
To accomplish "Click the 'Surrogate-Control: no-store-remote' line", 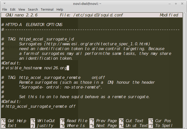I will pyautogui.click(x=52, y=87).
